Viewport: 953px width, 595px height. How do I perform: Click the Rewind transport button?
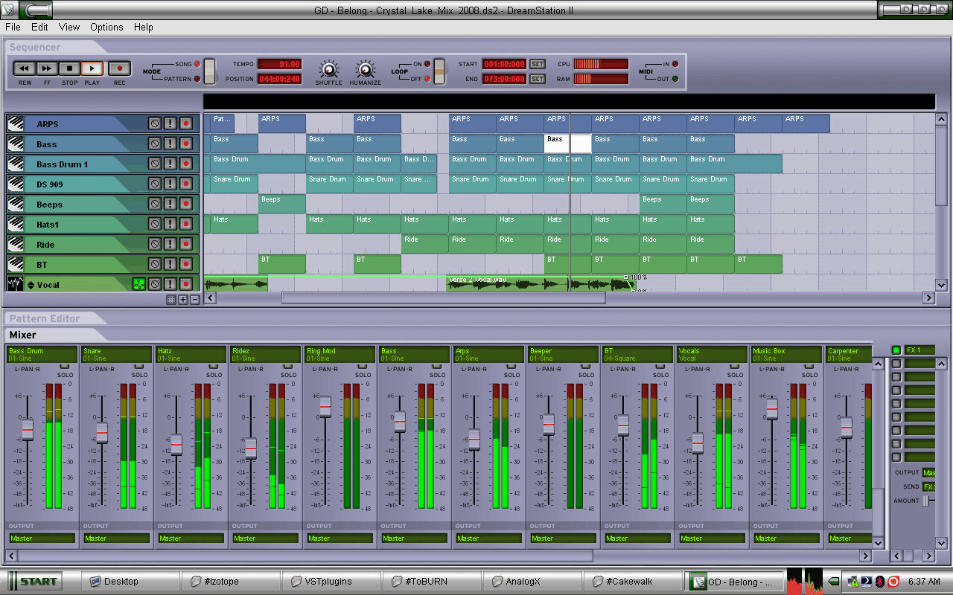[x=25, y=68]
